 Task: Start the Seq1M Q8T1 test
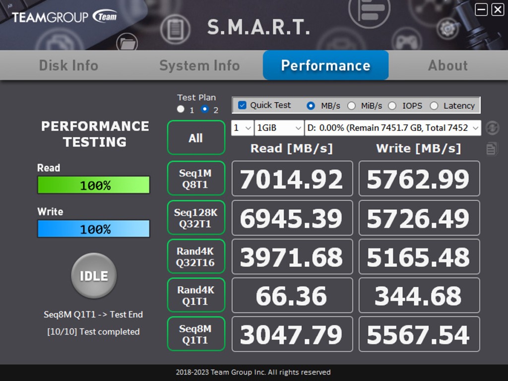[x=195, y=179]
